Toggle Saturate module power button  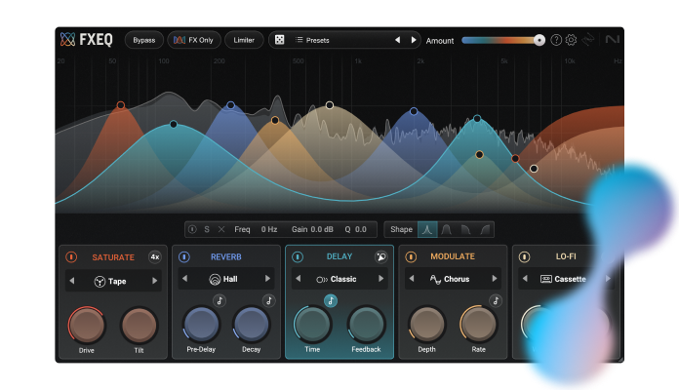[71, 257]
